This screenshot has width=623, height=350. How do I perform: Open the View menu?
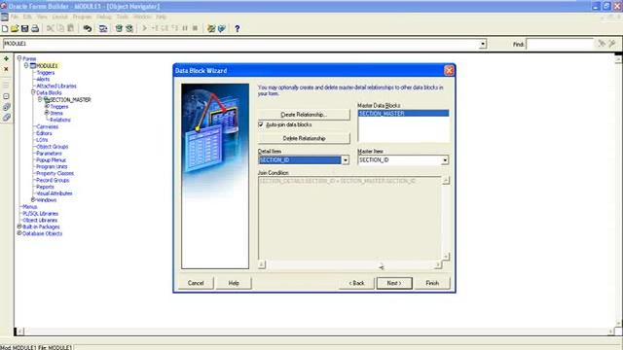click(x=42, y=17)
